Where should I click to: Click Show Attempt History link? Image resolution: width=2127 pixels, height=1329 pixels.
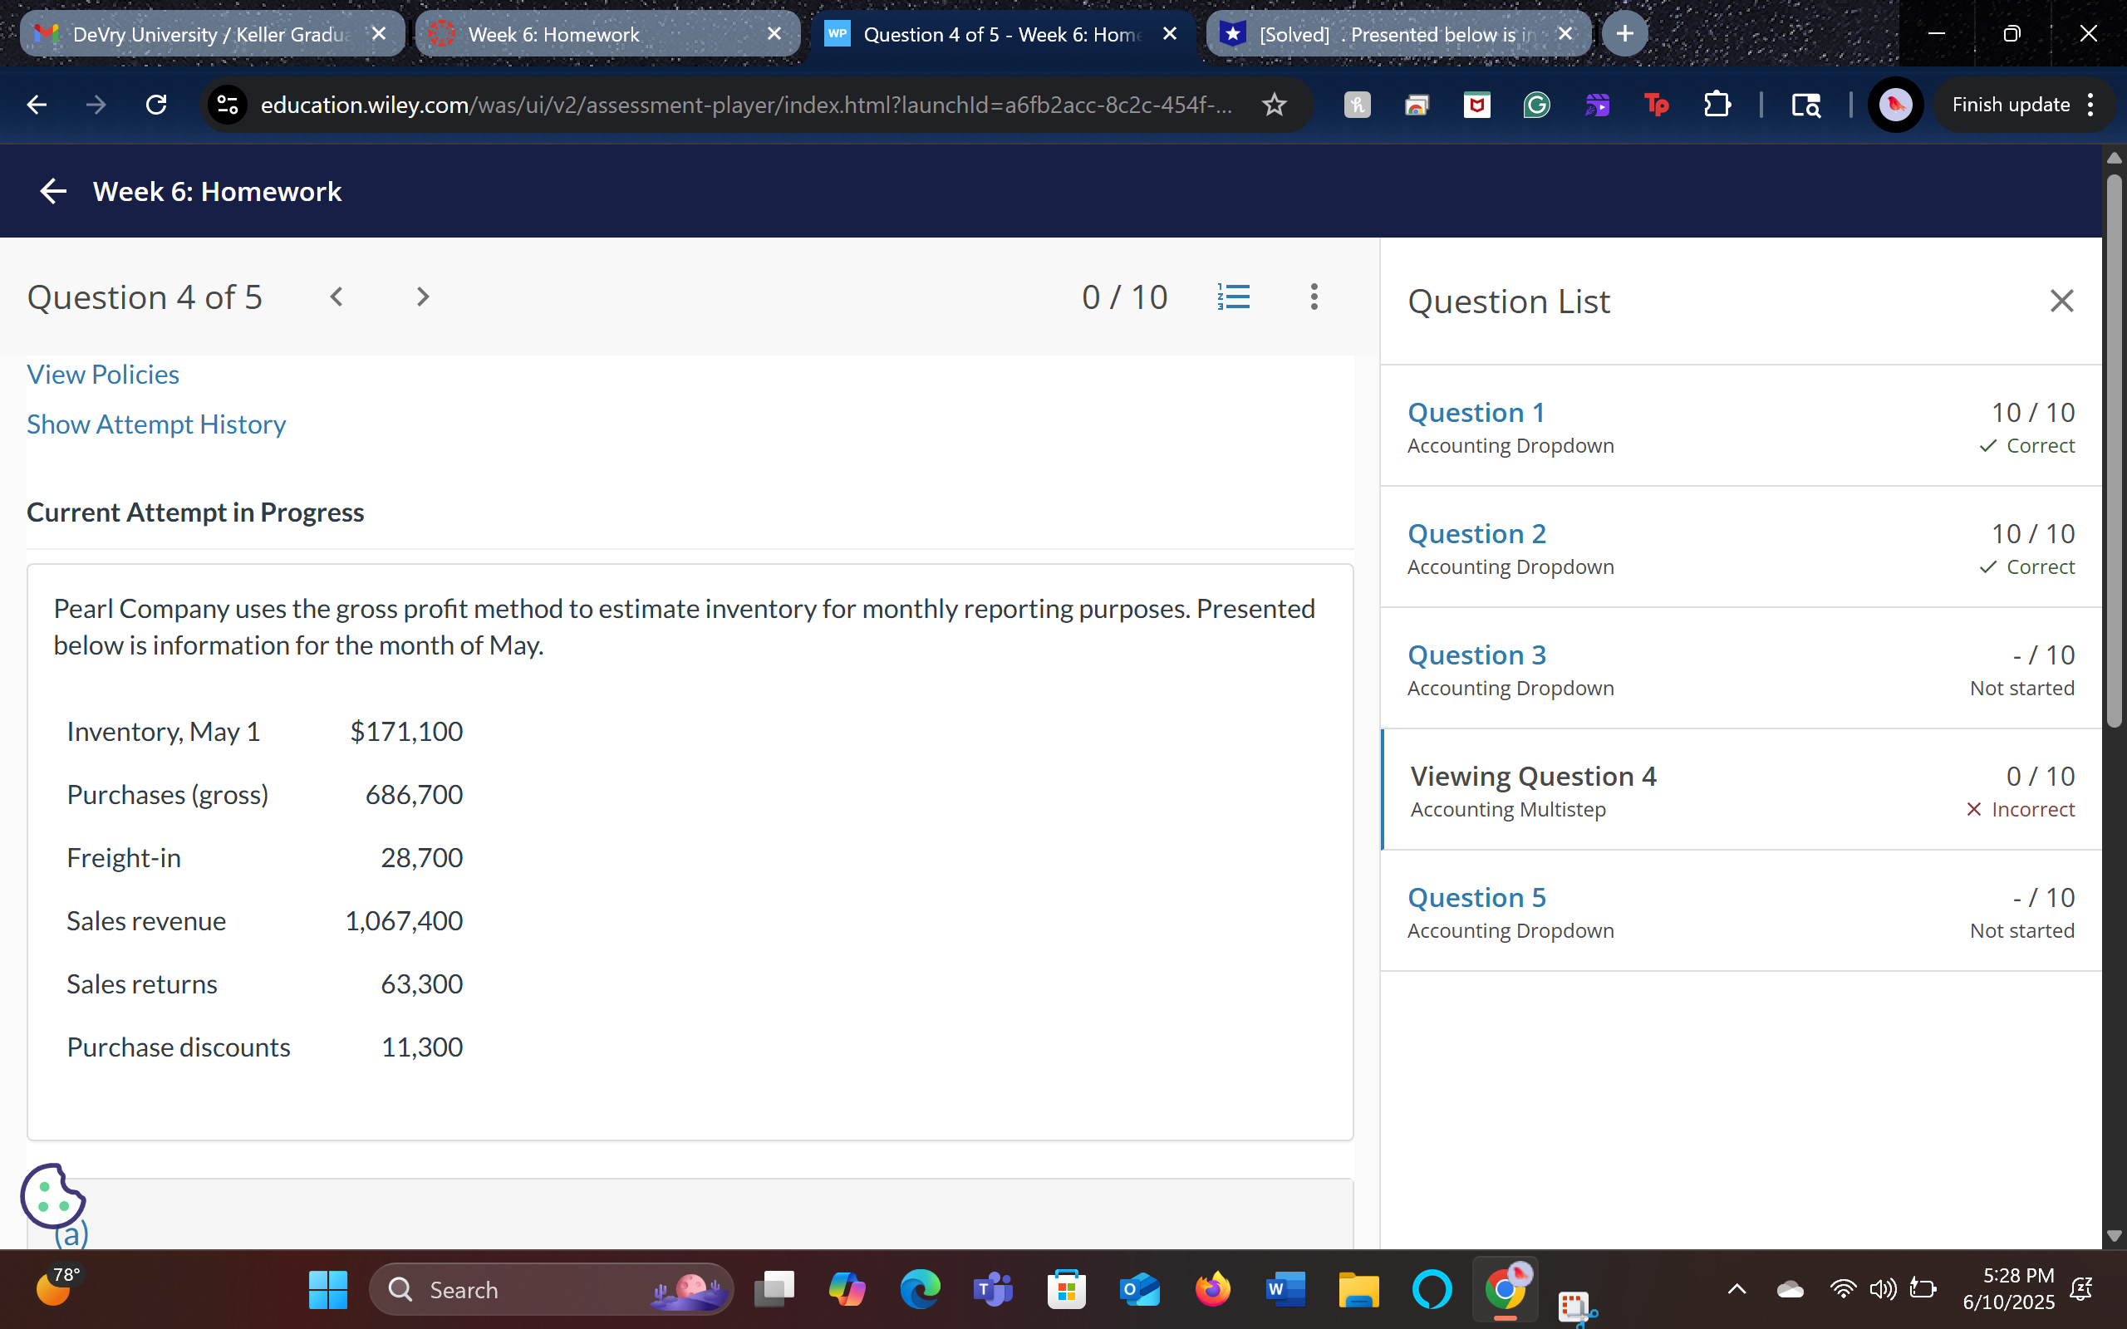click(x=156, y=424)
